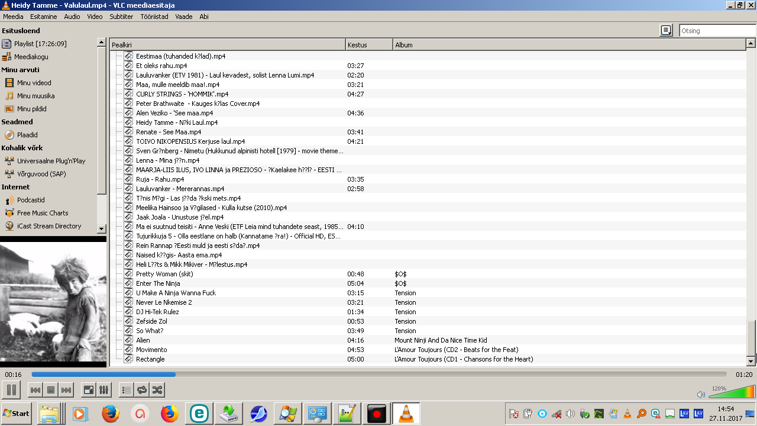Open the extended settings equalizer icon
This screenshot has height=426, width=757.
(103, 390)
